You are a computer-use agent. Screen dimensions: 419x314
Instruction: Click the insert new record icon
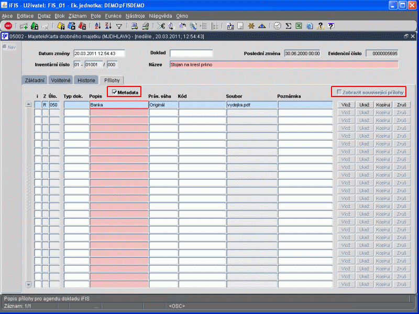[x=24, y=26]
